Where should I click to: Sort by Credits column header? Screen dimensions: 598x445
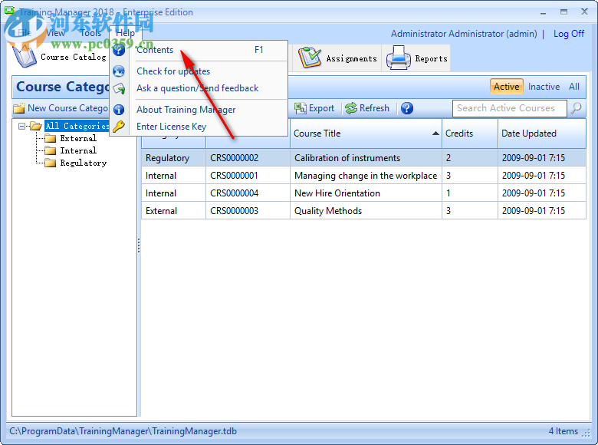pyautogui.click(x=470, y=133)
